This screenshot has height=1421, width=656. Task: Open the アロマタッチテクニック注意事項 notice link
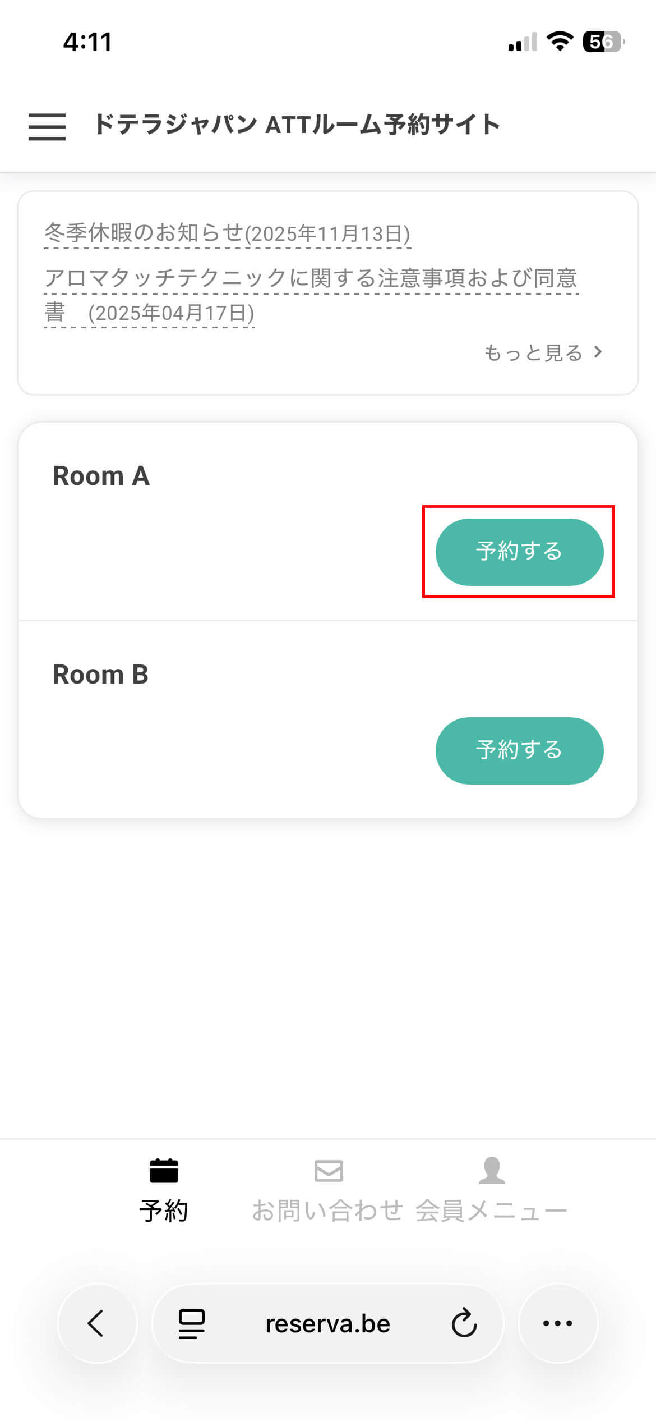311,278
